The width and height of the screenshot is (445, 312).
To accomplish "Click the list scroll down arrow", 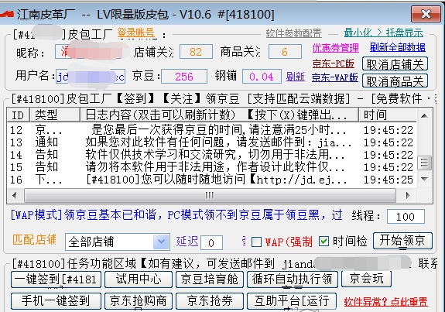I will [425, 179].
